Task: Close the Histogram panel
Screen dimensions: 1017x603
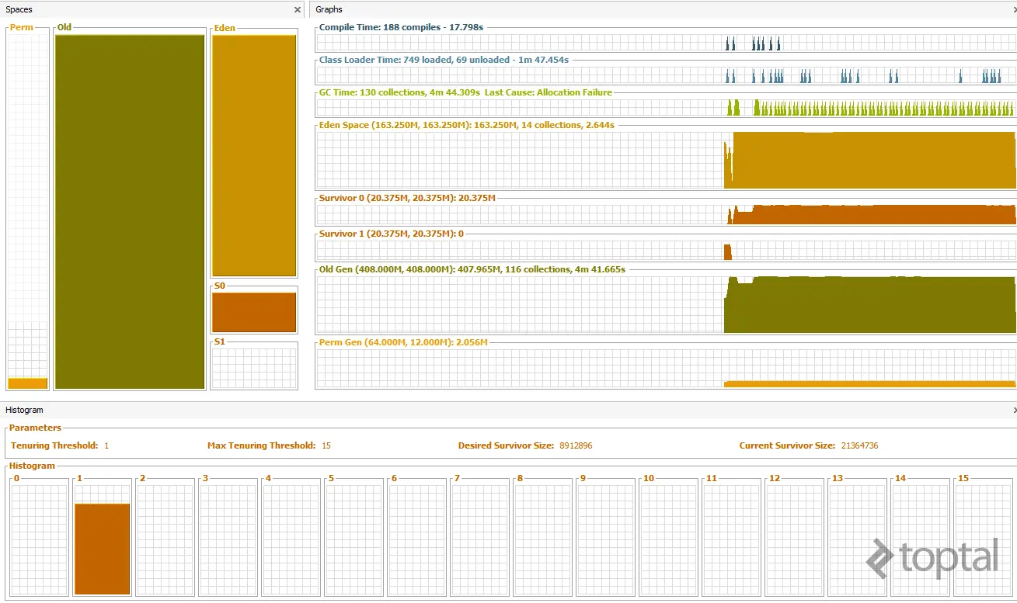Action: point(1014,410)
